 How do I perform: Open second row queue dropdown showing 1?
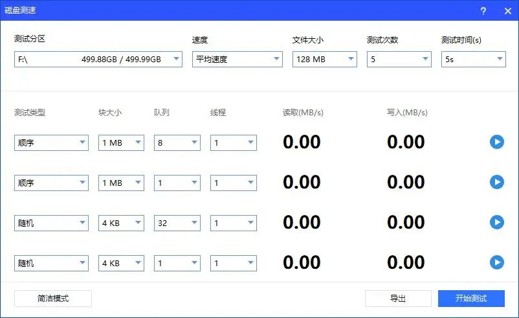coord(177,183)
